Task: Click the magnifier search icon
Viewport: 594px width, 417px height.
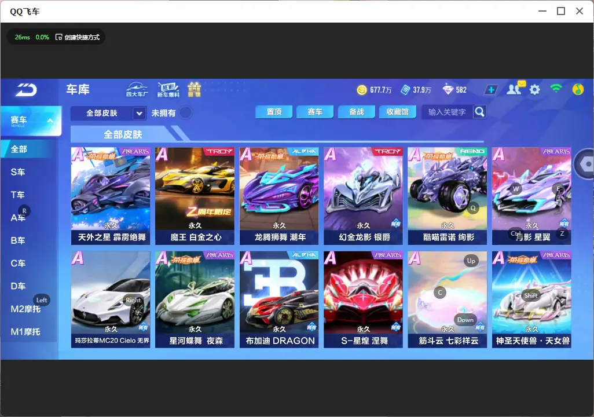Action: click(x=479, y=112)
